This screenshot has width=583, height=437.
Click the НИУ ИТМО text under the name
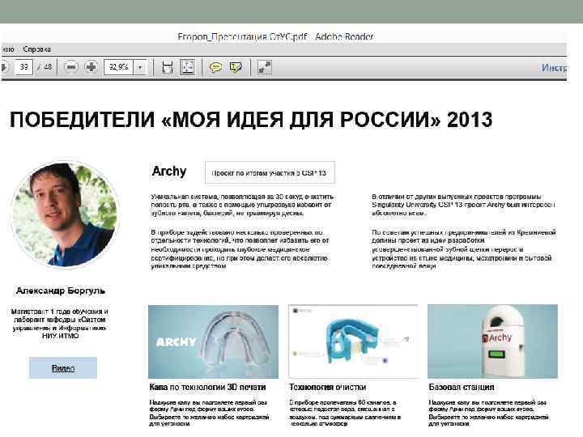(x=60, y=336)
